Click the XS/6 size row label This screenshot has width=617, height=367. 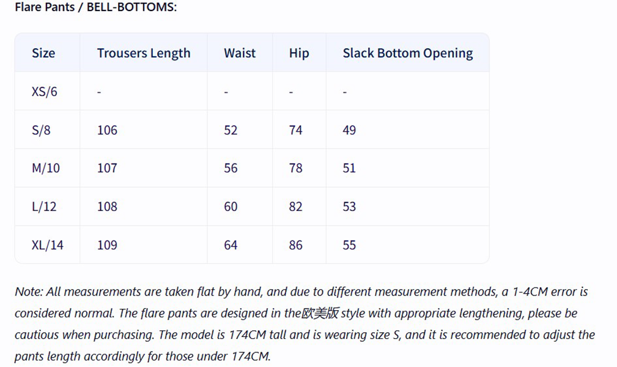coord(45,92)
